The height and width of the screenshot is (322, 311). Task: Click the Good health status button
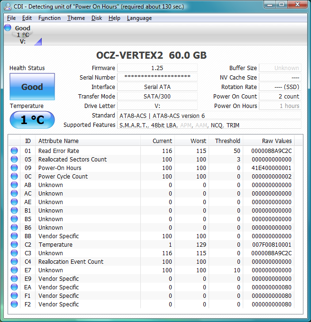point(32,87)
